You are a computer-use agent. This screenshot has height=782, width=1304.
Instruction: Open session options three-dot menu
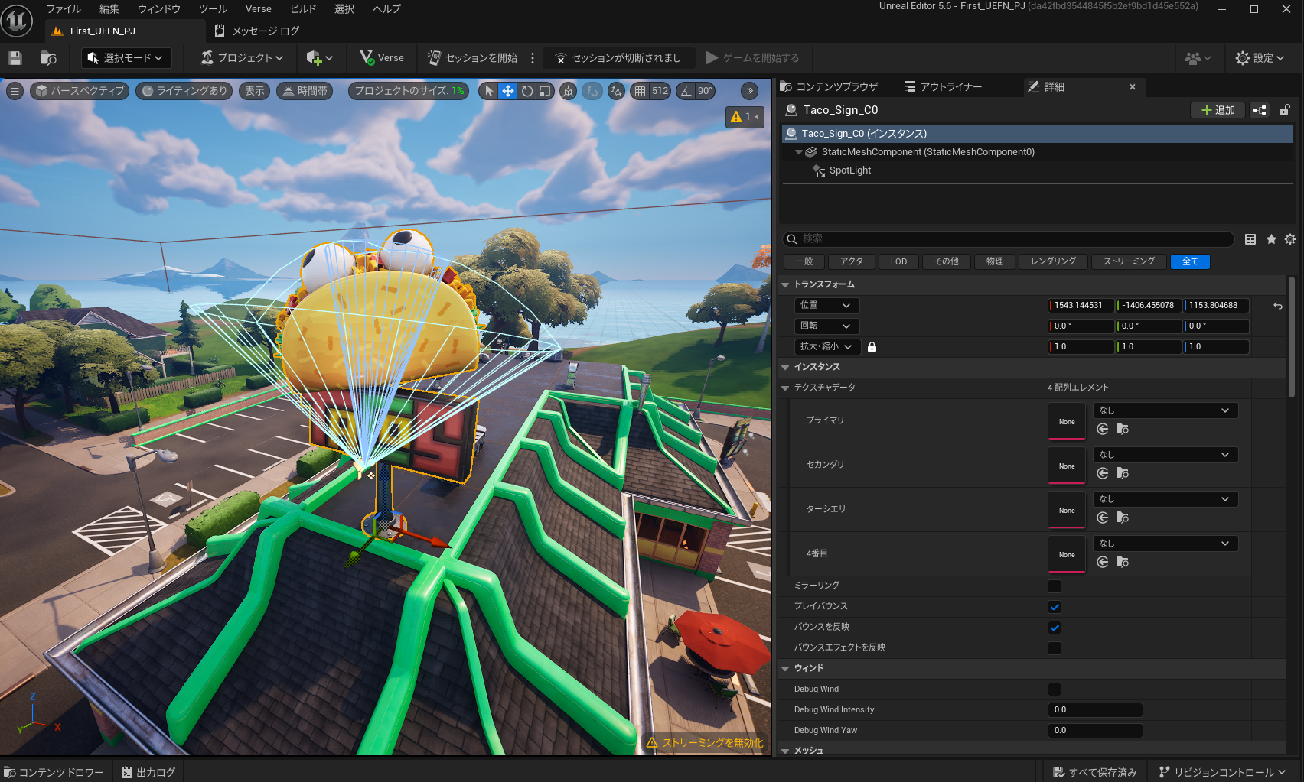point(533,58)
